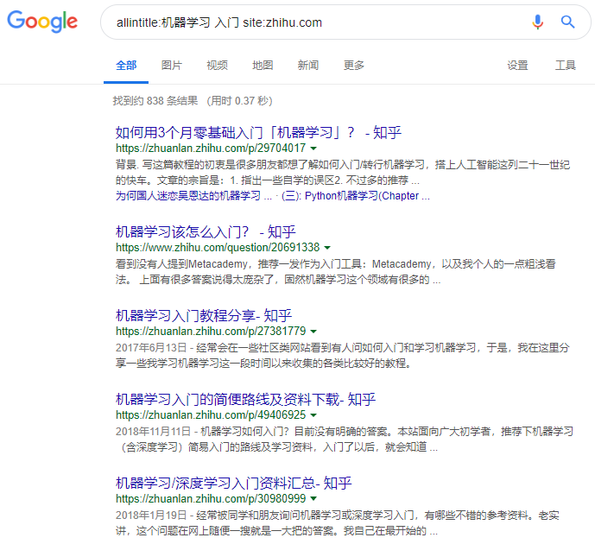This screenshot has height=544, width=595.
Task: Click the date text 2018年11月11日
Action: [153, 432]
